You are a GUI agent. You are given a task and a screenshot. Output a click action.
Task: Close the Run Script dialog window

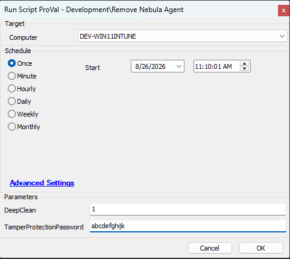[283, 10]
